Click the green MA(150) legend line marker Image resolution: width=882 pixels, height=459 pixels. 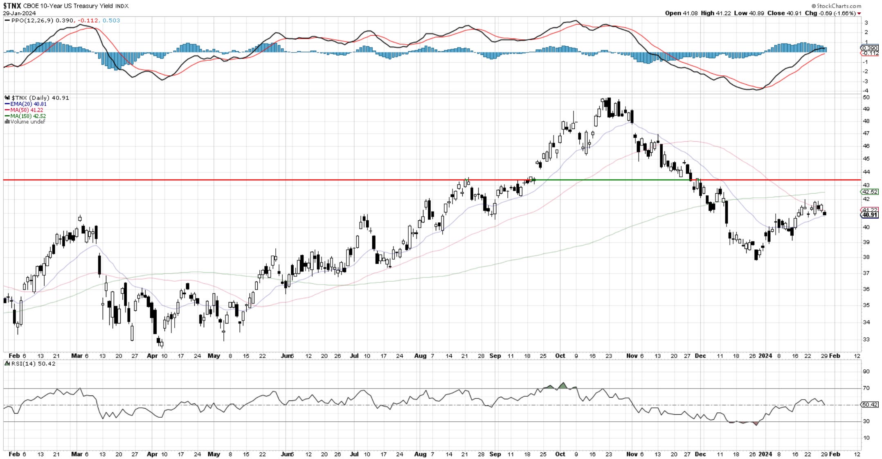click(7, 116)
